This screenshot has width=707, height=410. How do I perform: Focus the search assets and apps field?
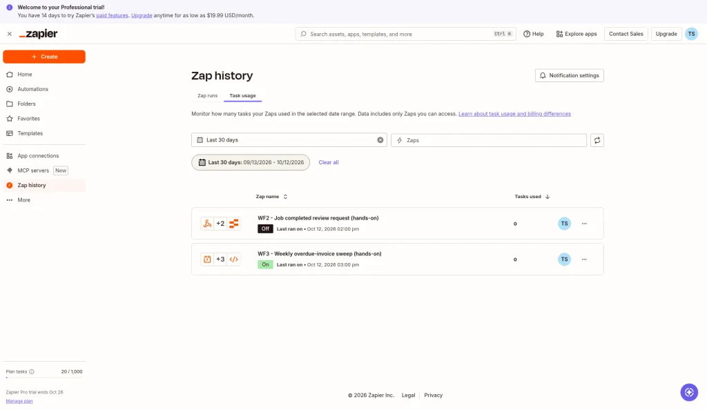click(x=405, y=34)
